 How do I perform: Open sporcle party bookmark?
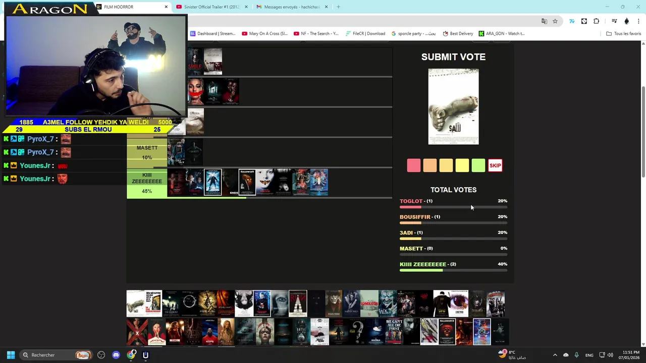[413, 34]
